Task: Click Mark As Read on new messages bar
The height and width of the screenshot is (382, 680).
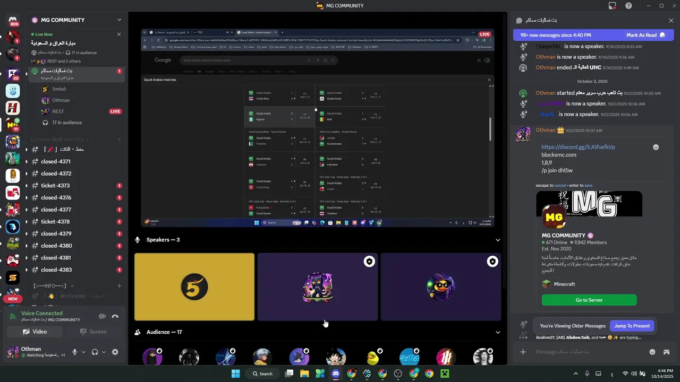Action: coord(645,35)
